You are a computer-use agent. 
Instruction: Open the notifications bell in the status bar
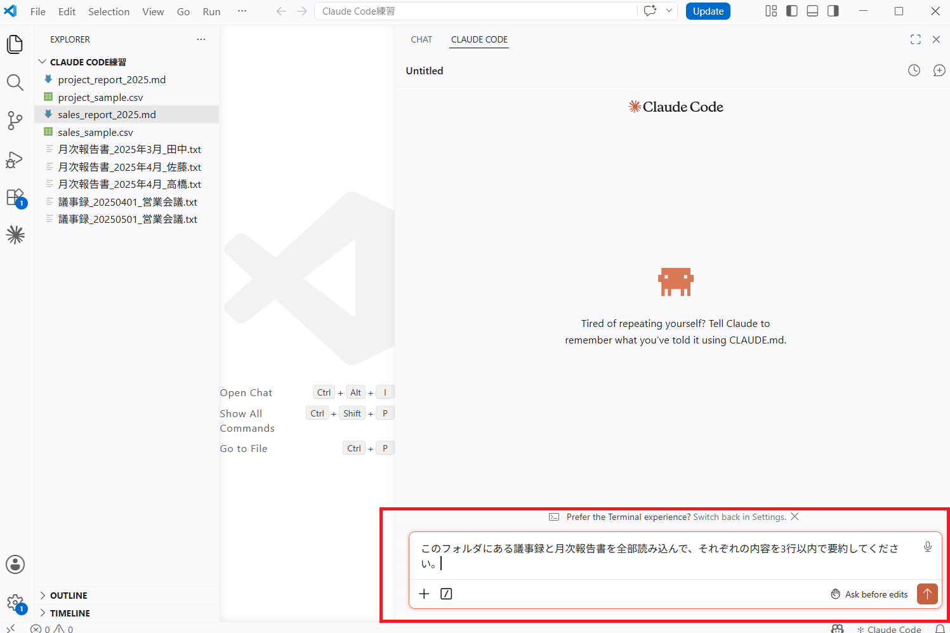tap(940, 629)
